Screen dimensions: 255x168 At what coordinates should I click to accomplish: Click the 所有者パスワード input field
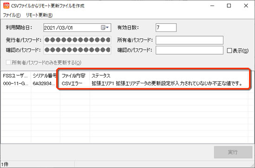point(190,40)
